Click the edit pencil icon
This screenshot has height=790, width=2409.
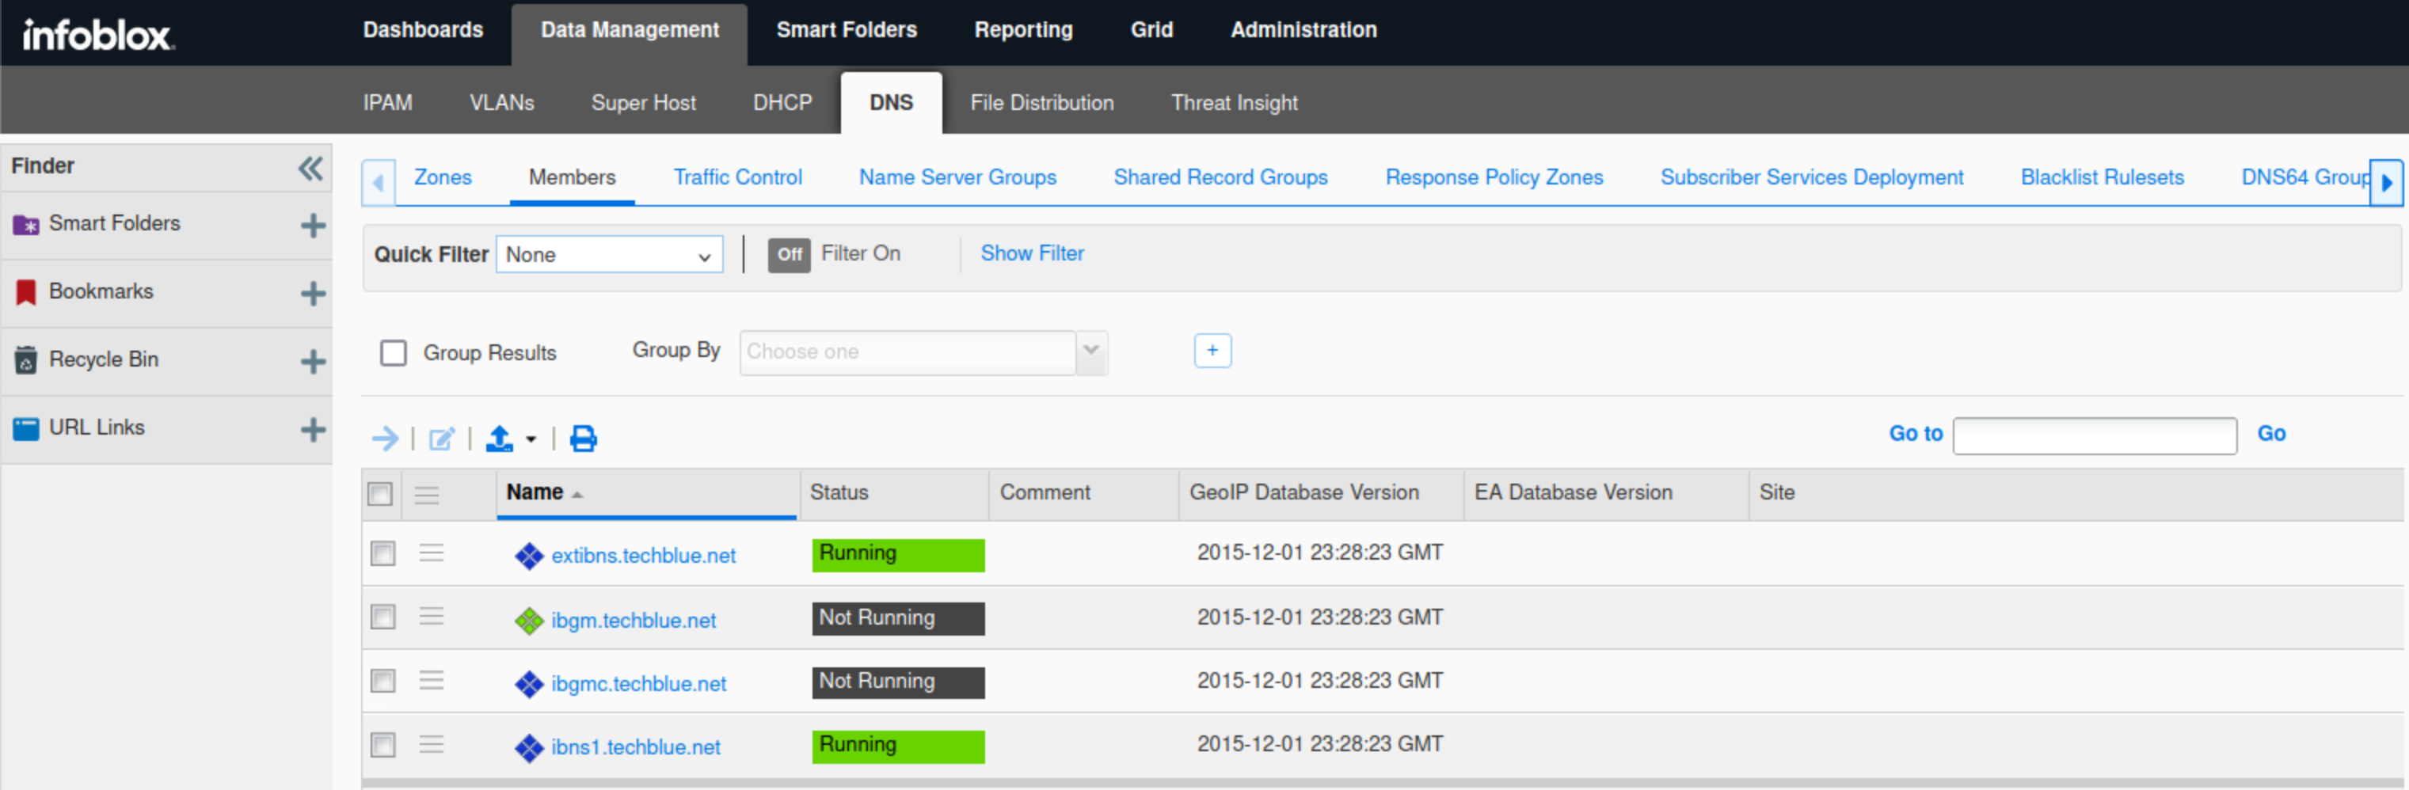tap(441, 439)
